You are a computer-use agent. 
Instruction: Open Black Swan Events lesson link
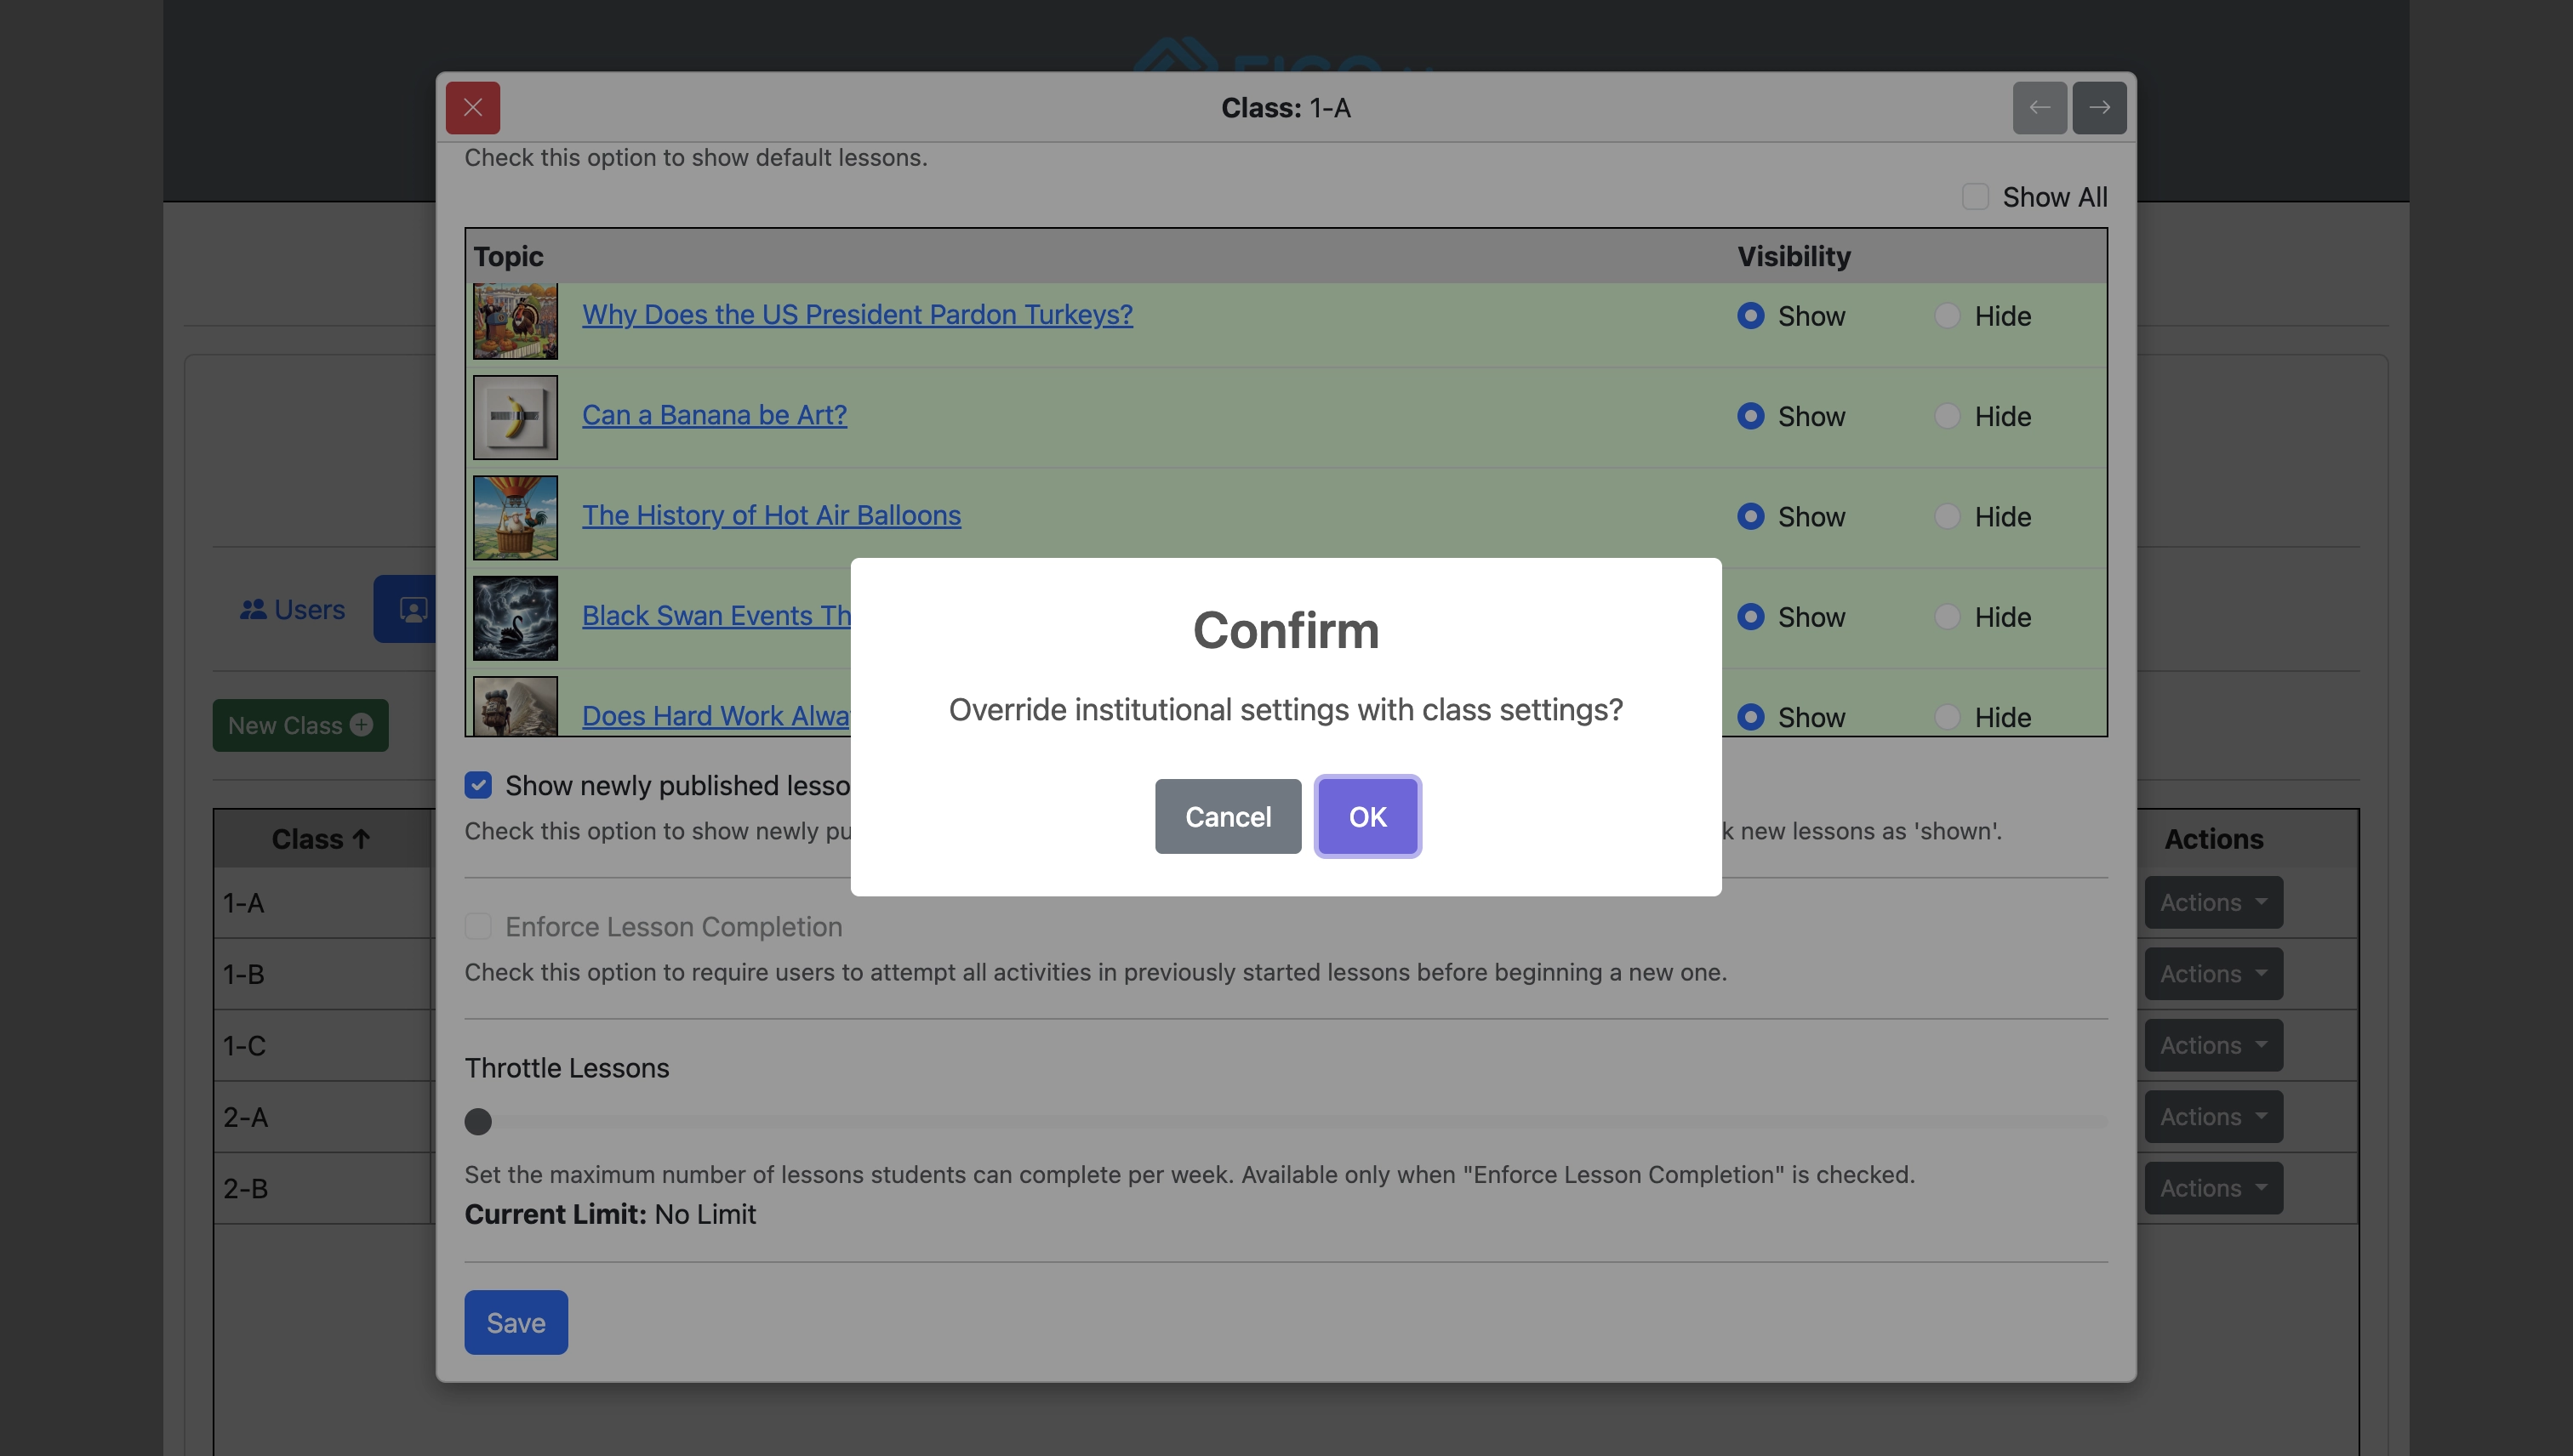pos(716,615)
